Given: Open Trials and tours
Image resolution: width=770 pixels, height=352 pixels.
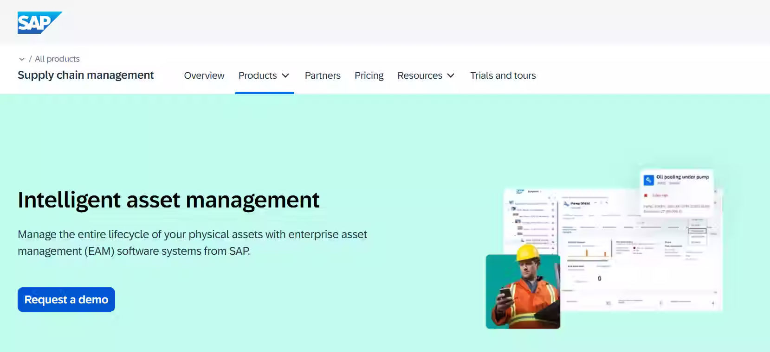Looking at the screenshot, I should pos(503,75).
